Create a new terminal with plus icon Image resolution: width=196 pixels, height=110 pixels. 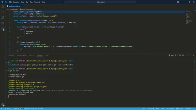tap(175, 55)
